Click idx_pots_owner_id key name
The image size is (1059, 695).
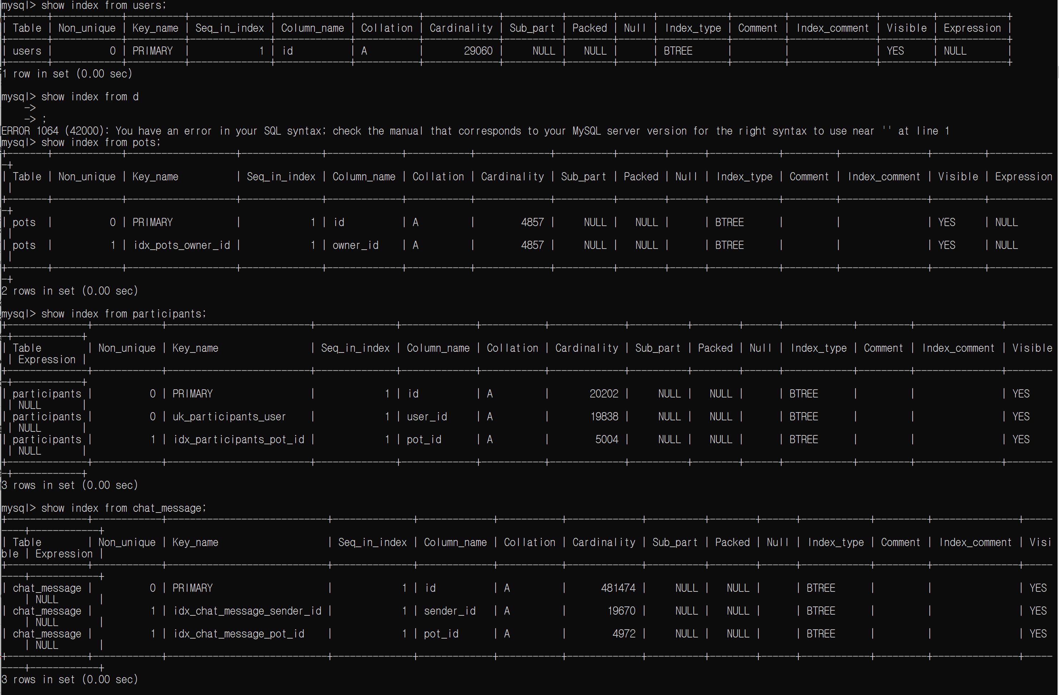(x=181, y=246)
